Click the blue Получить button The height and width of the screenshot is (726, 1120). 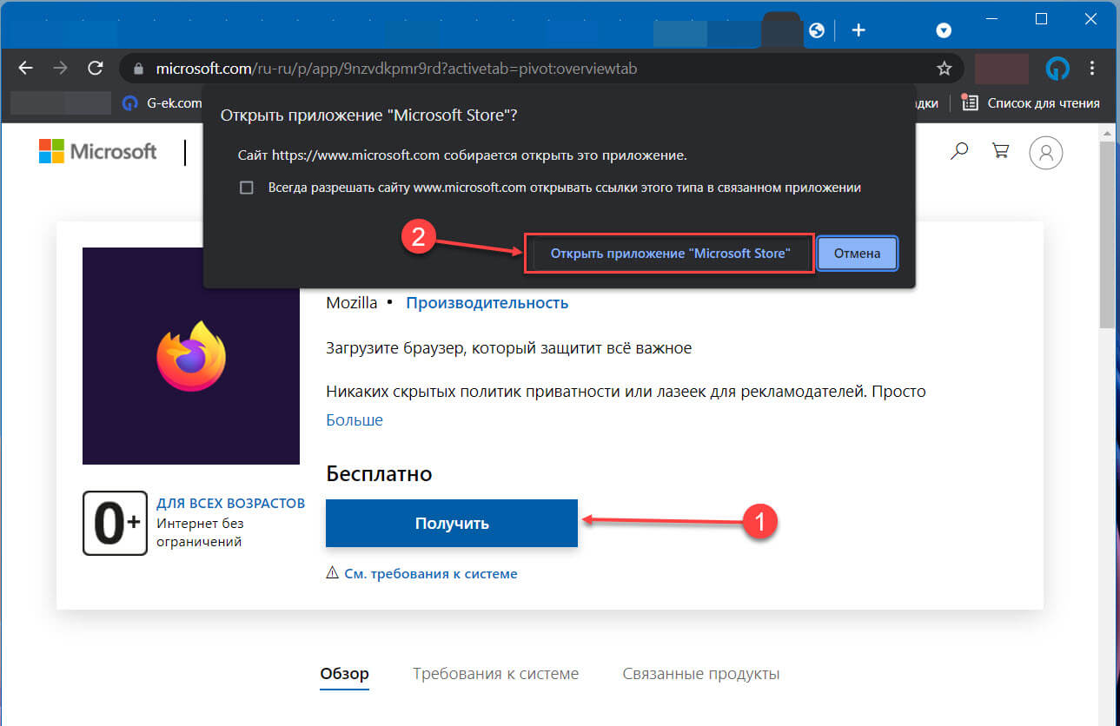(452, 524)
